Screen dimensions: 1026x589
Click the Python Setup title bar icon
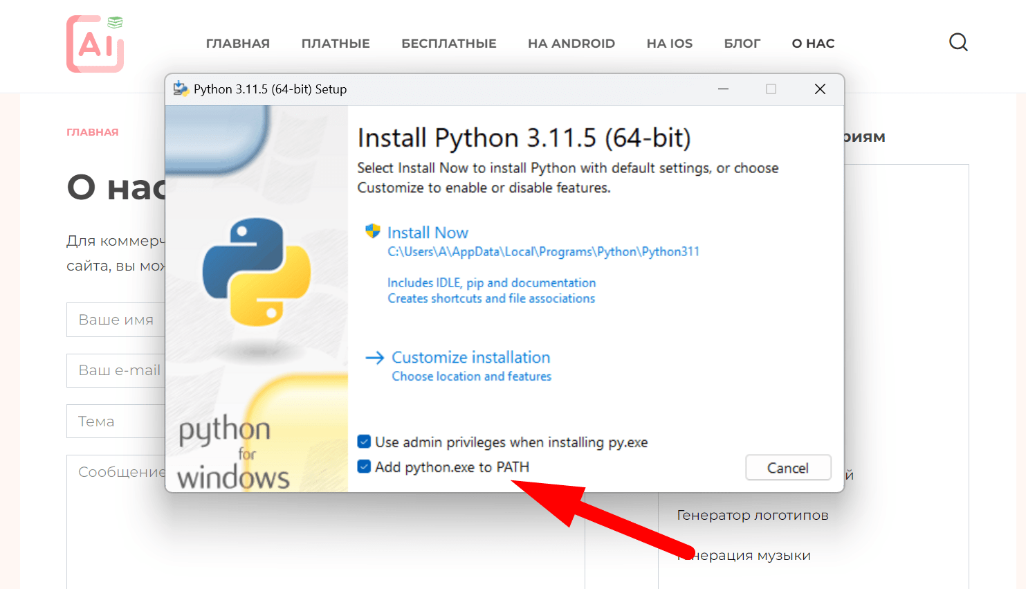coord(181,89)
